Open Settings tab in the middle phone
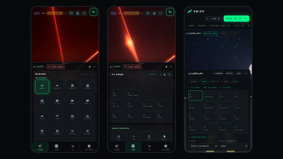This screenshot has height=159, width=283. [166, 147]
